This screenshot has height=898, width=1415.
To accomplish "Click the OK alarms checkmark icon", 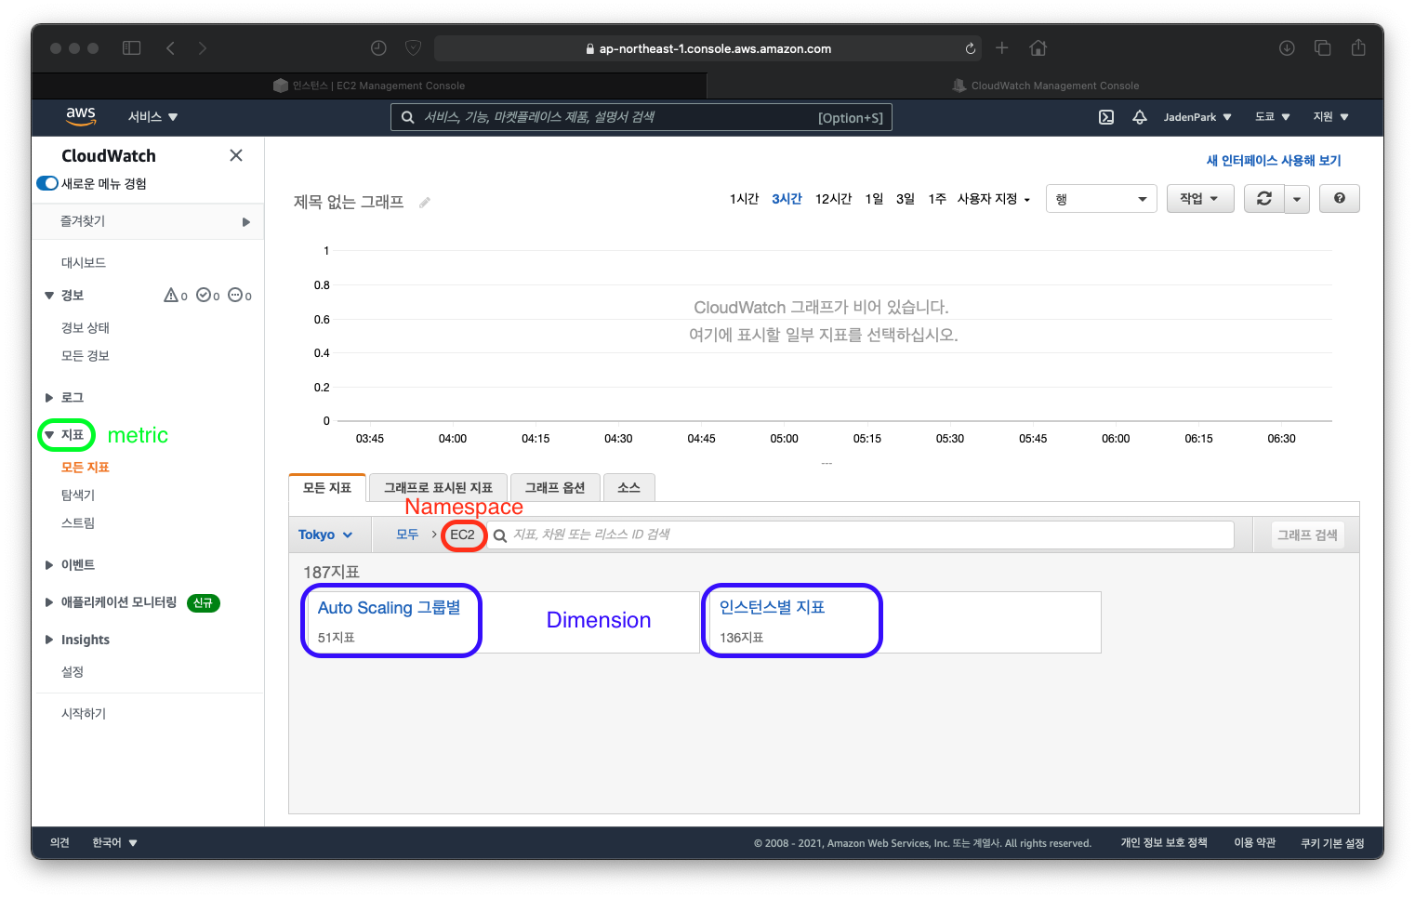I will [x=204, y=296].
